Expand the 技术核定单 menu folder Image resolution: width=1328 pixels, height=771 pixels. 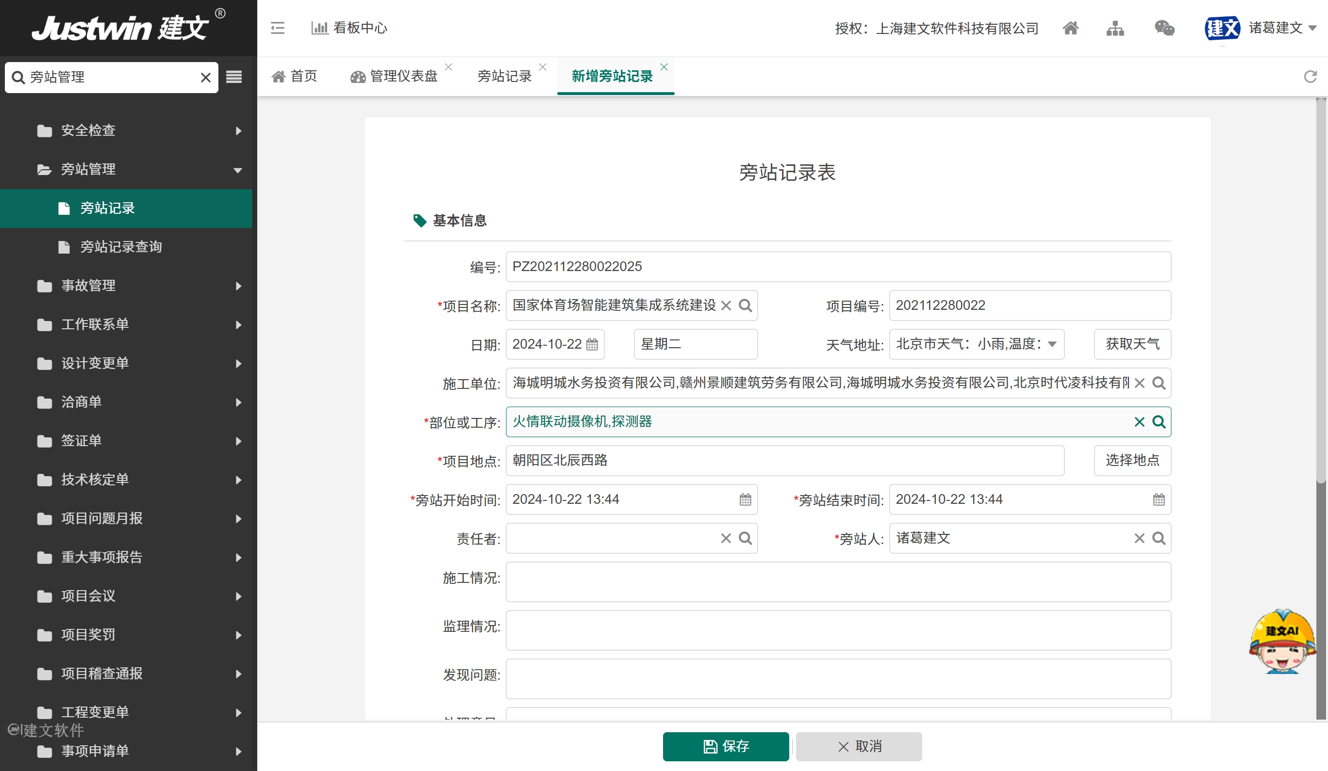tap(127, 480)
